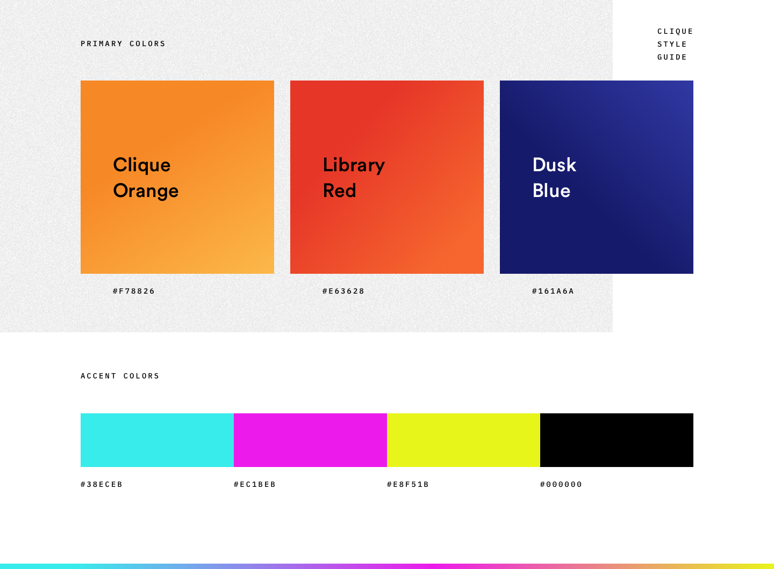Click the yellow accent swatch

pyautogui.click(x=463, y=440)
